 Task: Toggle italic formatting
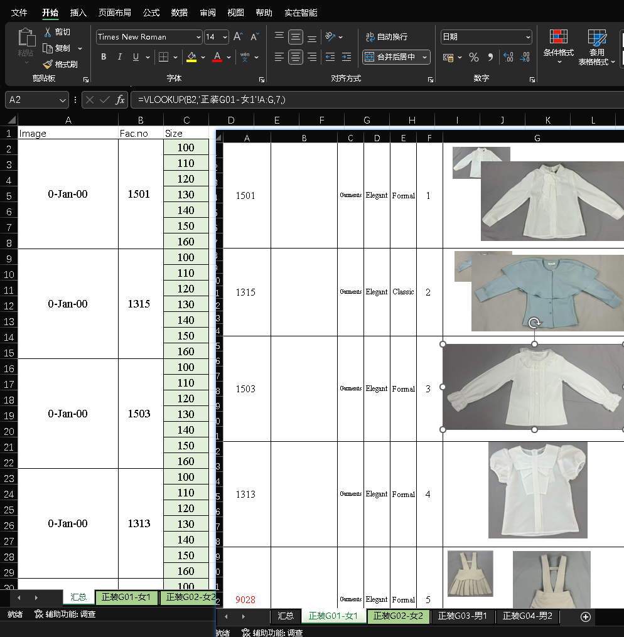[x=120, y=57]
